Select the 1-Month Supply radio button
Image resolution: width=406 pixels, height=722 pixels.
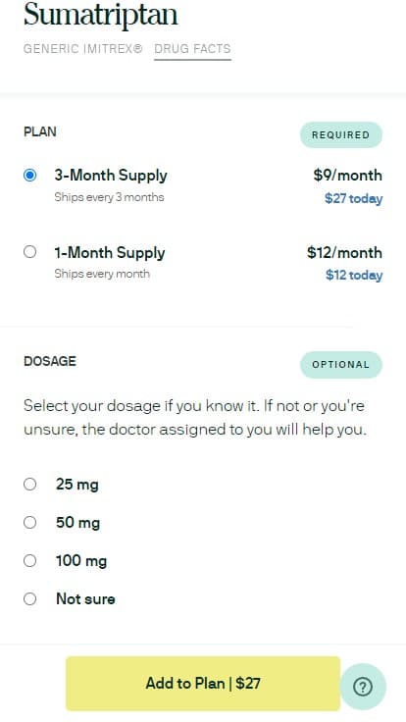[30, 252]
